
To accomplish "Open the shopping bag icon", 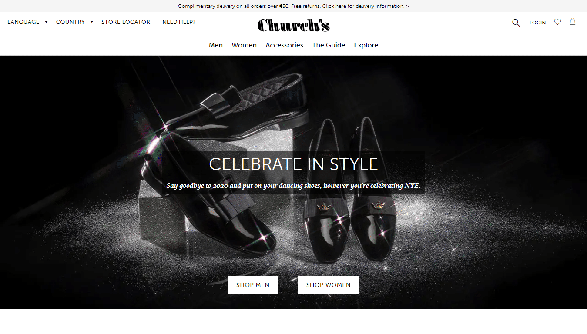I will [573, 22].
